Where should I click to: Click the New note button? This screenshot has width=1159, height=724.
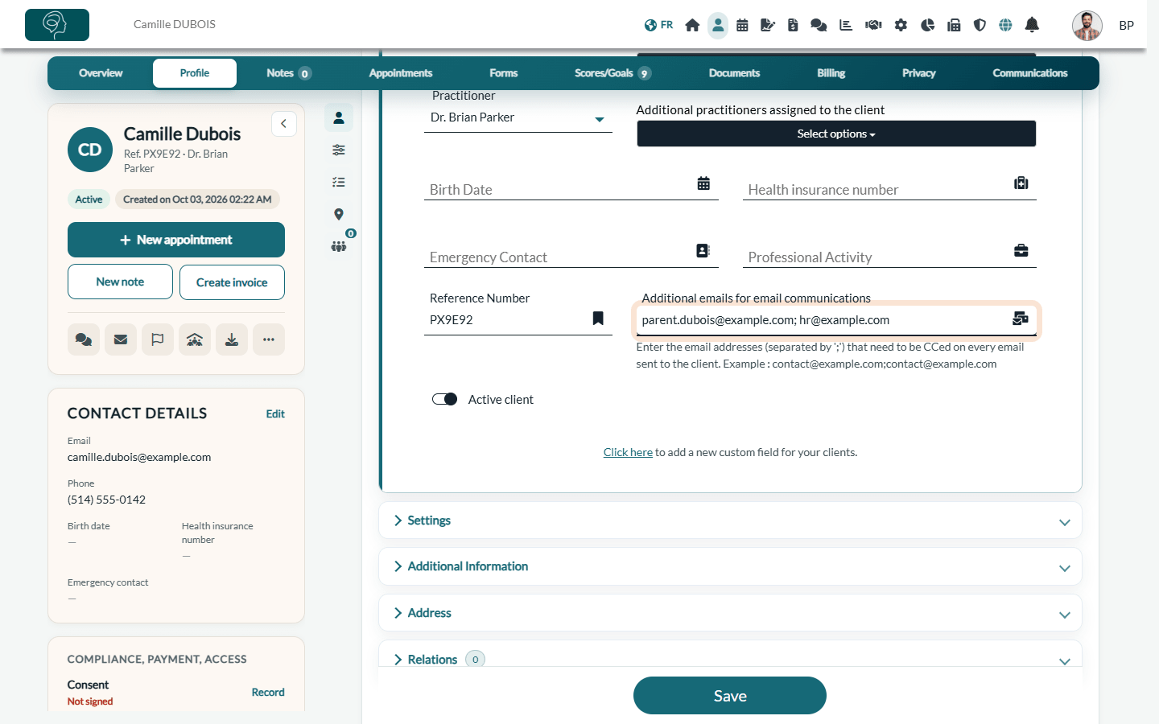(120, 282)
